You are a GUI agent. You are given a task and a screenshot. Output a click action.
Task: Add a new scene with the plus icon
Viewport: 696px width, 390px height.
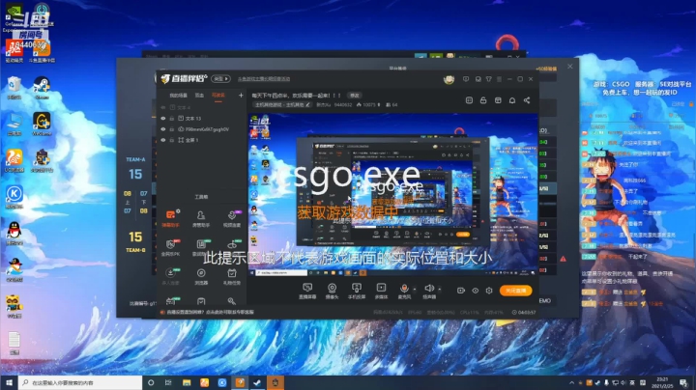click(241, 96)
